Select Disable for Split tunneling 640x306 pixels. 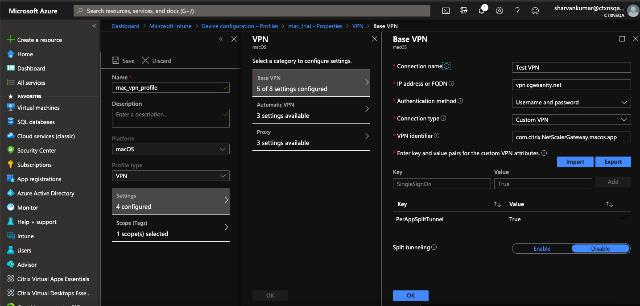[600, 249]
